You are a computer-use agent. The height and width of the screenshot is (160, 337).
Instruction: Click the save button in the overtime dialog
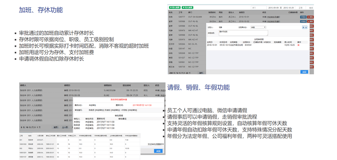click(304, 28)
